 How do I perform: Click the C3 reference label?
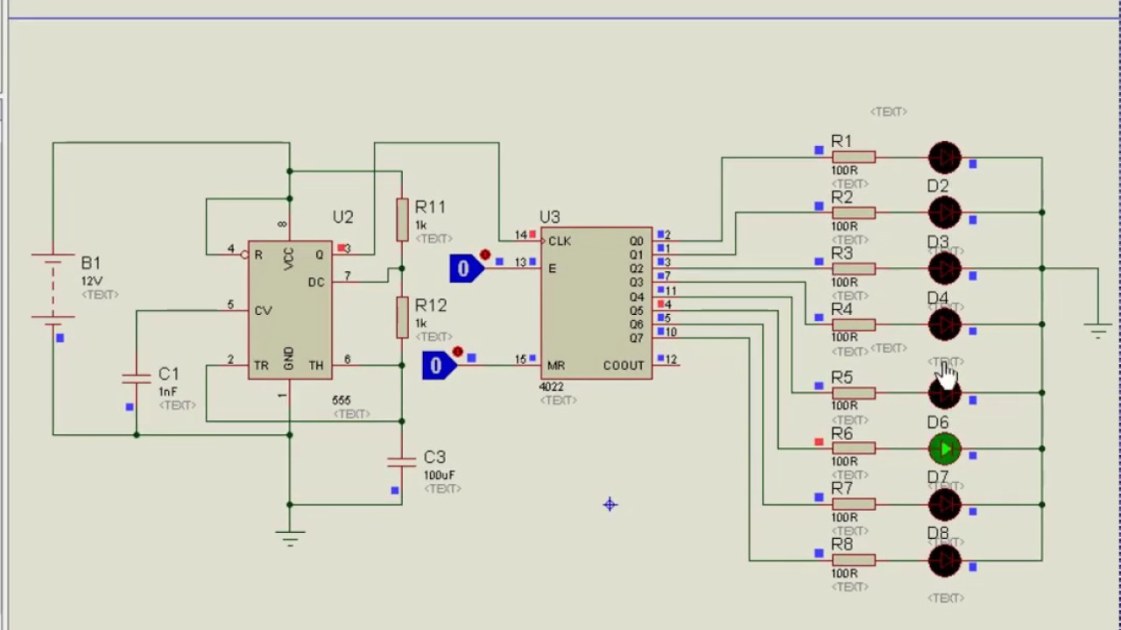pyautogui.click(x=435, y=458)
